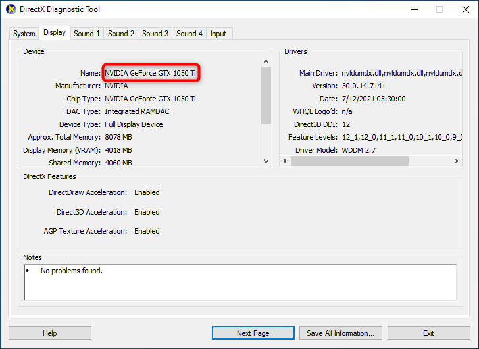Click Device Type value Full Display Device
This screenshot has height=349, width=479.
[134, 124]
